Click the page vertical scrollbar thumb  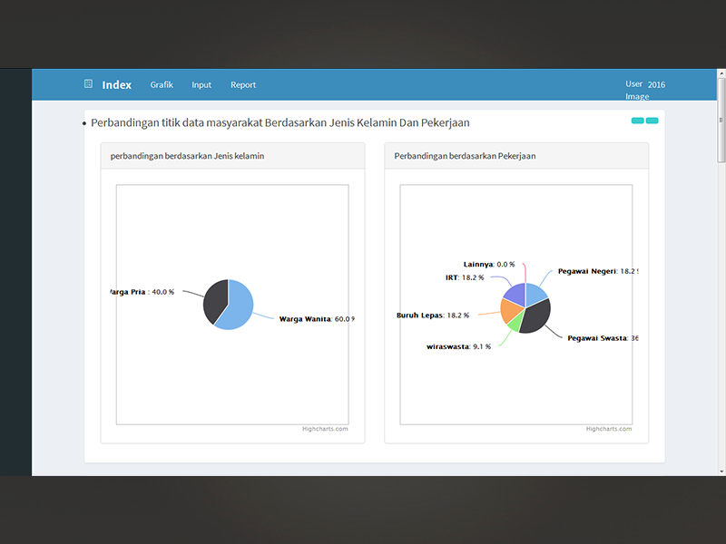pyautogui.click(x=721, y=121)
